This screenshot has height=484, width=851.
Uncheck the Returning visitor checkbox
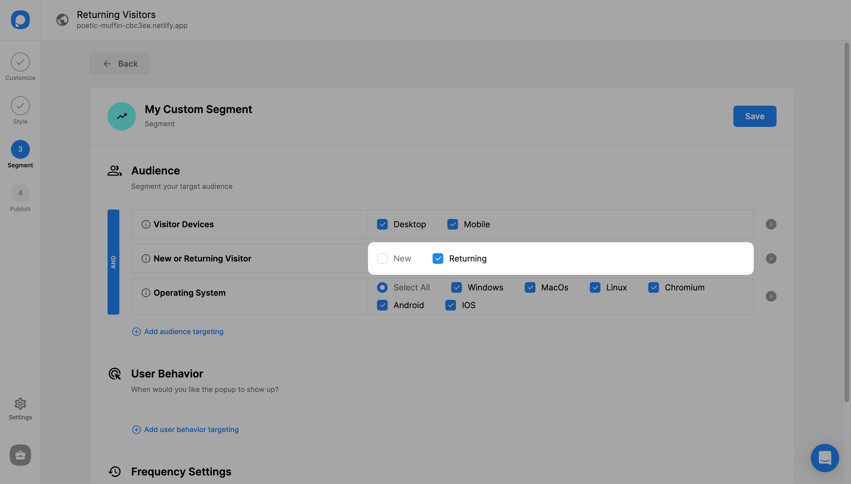(438, 259)
